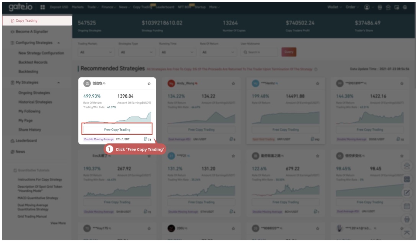Image resolution: width=418 pixels, height=243 pixels.
Task: Click the highlighted Free Copy Trading button
Action: (x=117, y=130)
